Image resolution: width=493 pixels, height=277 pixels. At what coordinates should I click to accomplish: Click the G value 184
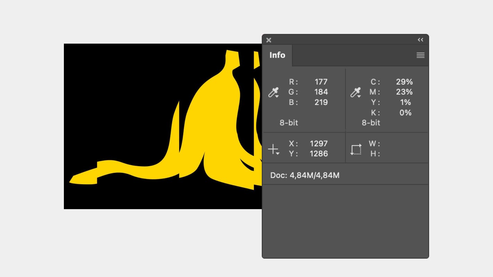pos(321,92)
